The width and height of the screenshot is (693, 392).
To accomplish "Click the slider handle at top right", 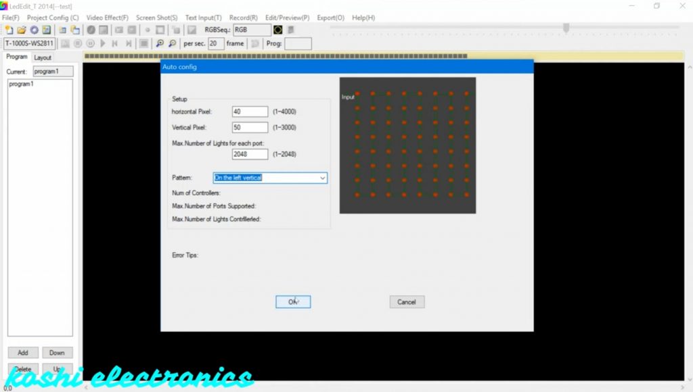I will coord(566,28).
